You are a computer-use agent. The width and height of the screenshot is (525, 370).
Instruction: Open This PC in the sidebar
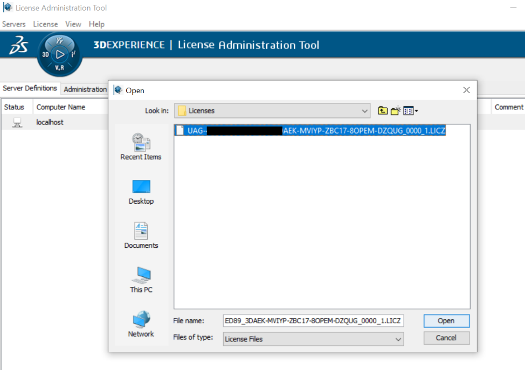click(141, 280)
